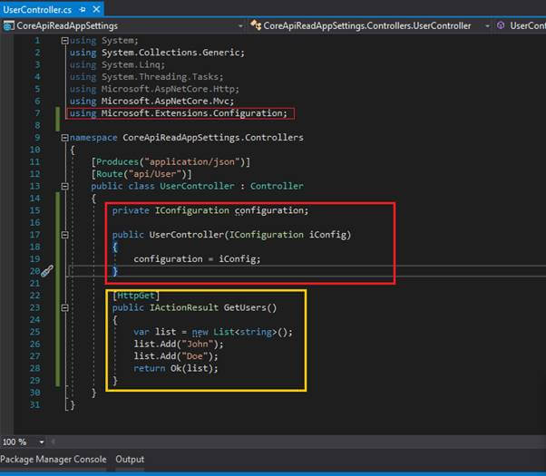Viewport: 546px width, 476px height.
Task: Click 'using Microsoft.Extensions.Configuration;' on line 7
Action: 179,113
